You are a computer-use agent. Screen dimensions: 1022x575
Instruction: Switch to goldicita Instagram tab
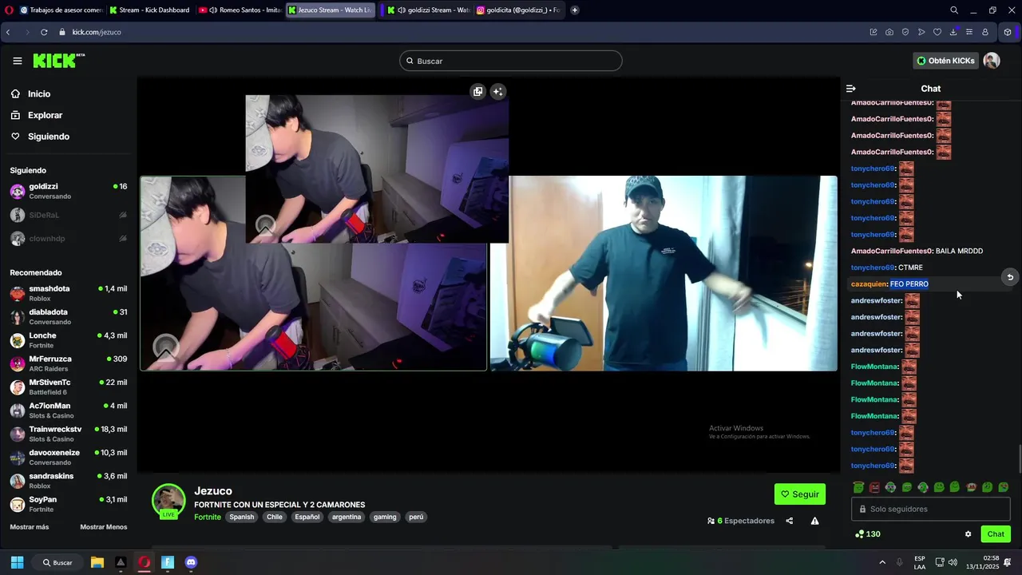[x=518, y=10]
